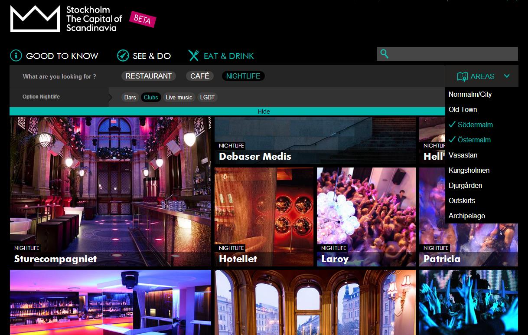Select Old Town area
Image resolution: width=528 pixels, height=335 pixels.
click(x=463, y=109)
